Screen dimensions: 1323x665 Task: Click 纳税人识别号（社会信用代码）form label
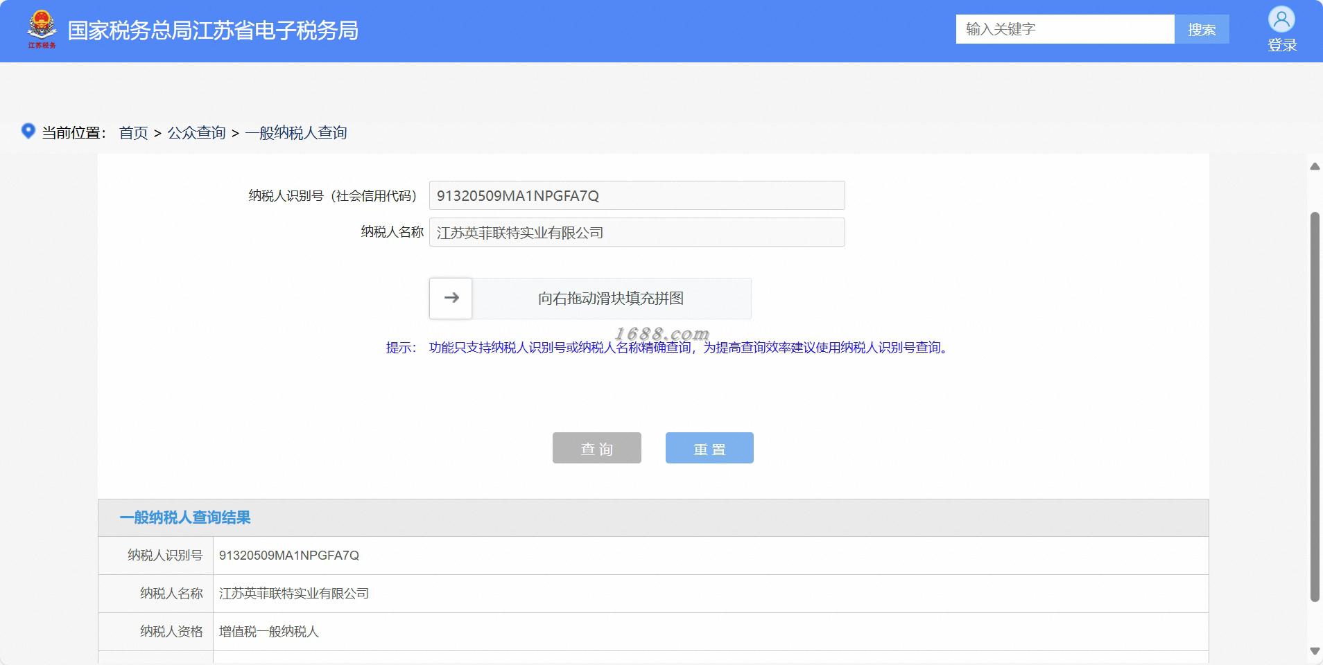(333, 196)
